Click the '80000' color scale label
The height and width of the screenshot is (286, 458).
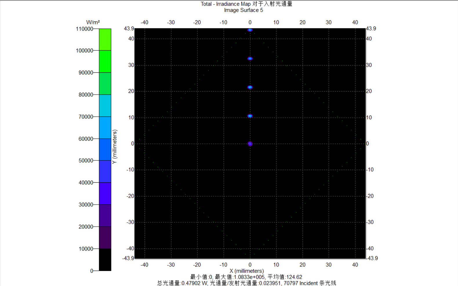(86, 95)
